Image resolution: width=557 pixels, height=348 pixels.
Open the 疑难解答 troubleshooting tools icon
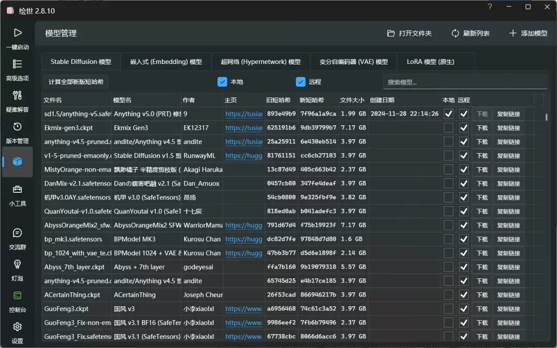coord(18,96)
